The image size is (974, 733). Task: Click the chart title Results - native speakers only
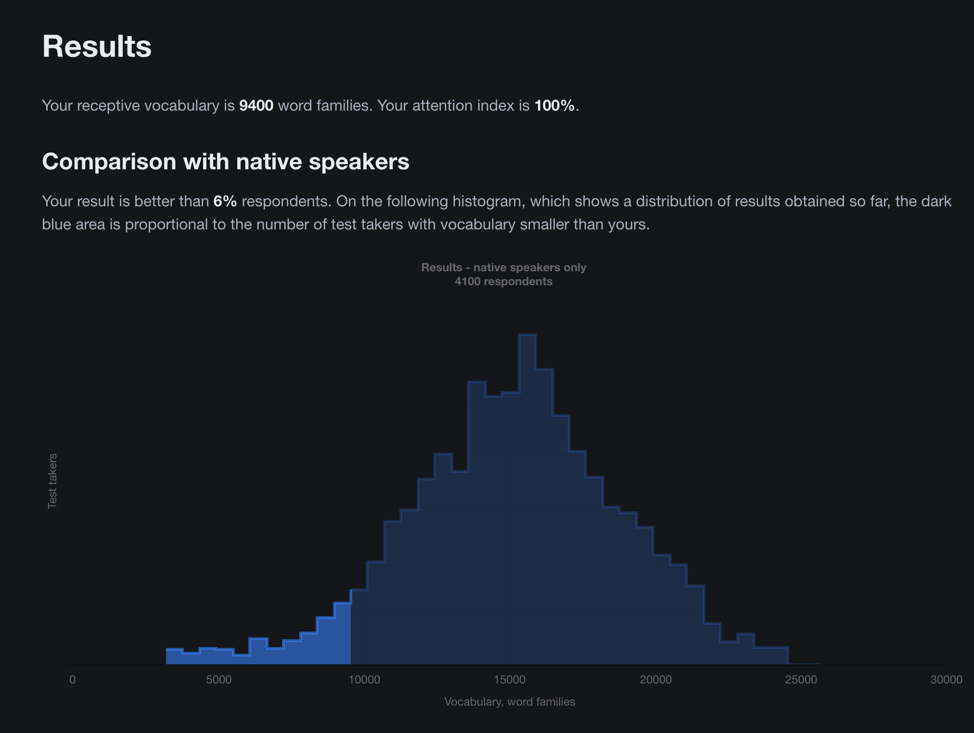504,267
